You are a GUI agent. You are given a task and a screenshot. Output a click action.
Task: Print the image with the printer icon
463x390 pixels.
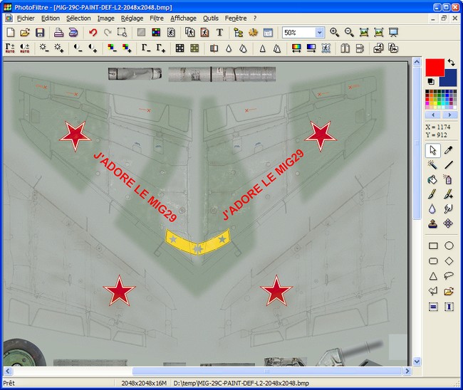pyautogui.click(x=58, y=33)
